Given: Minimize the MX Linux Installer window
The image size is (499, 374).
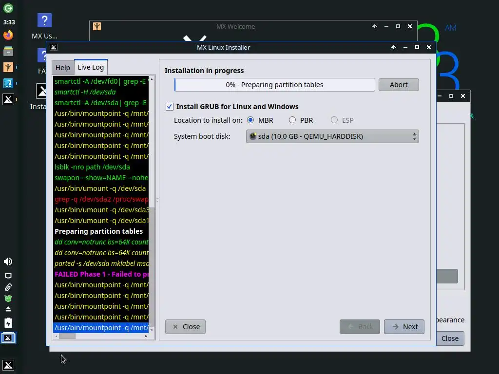Looking at the screenshot, I should coord(405,47).
